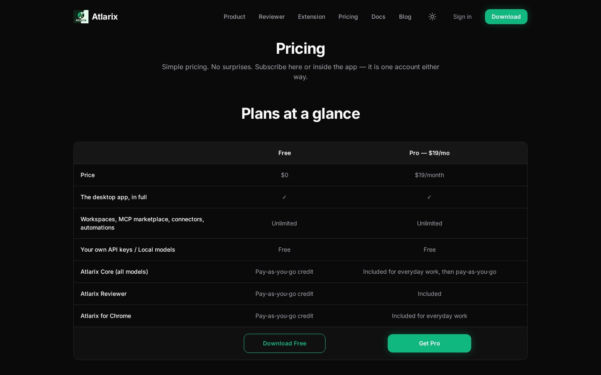601x375 pixels.
Task: Click "Atlarix Core (all models)" row label
Action: pyautogui.click(x=114, y=272)
